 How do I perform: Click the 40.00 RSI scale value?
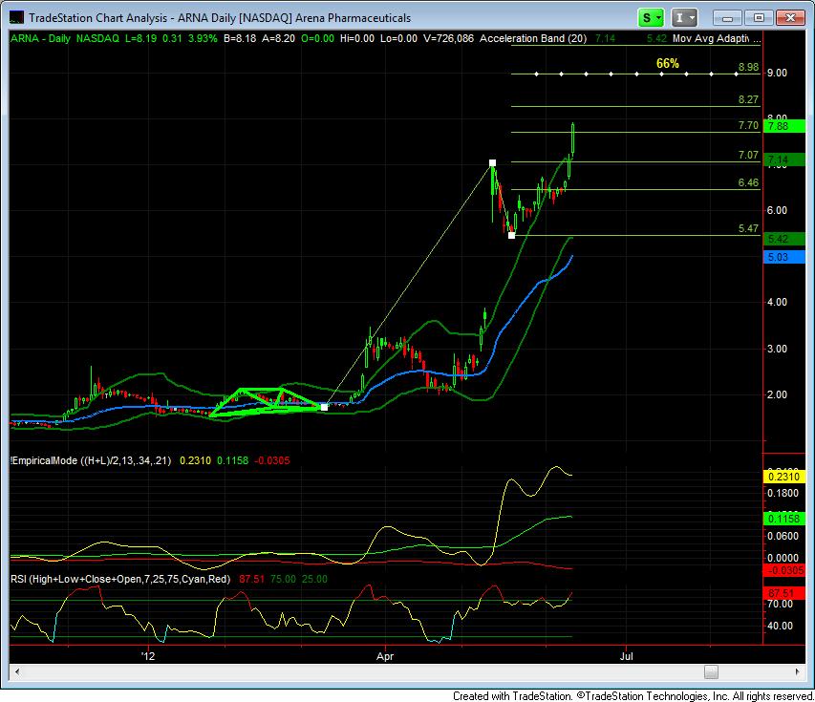point(781,626)
